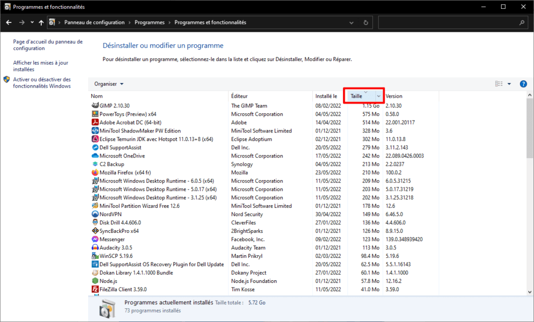Screen dimensions: 534x322
Task: Click the Dell SupportAssist OS Recovery Plugin icon
Action: 95,264
